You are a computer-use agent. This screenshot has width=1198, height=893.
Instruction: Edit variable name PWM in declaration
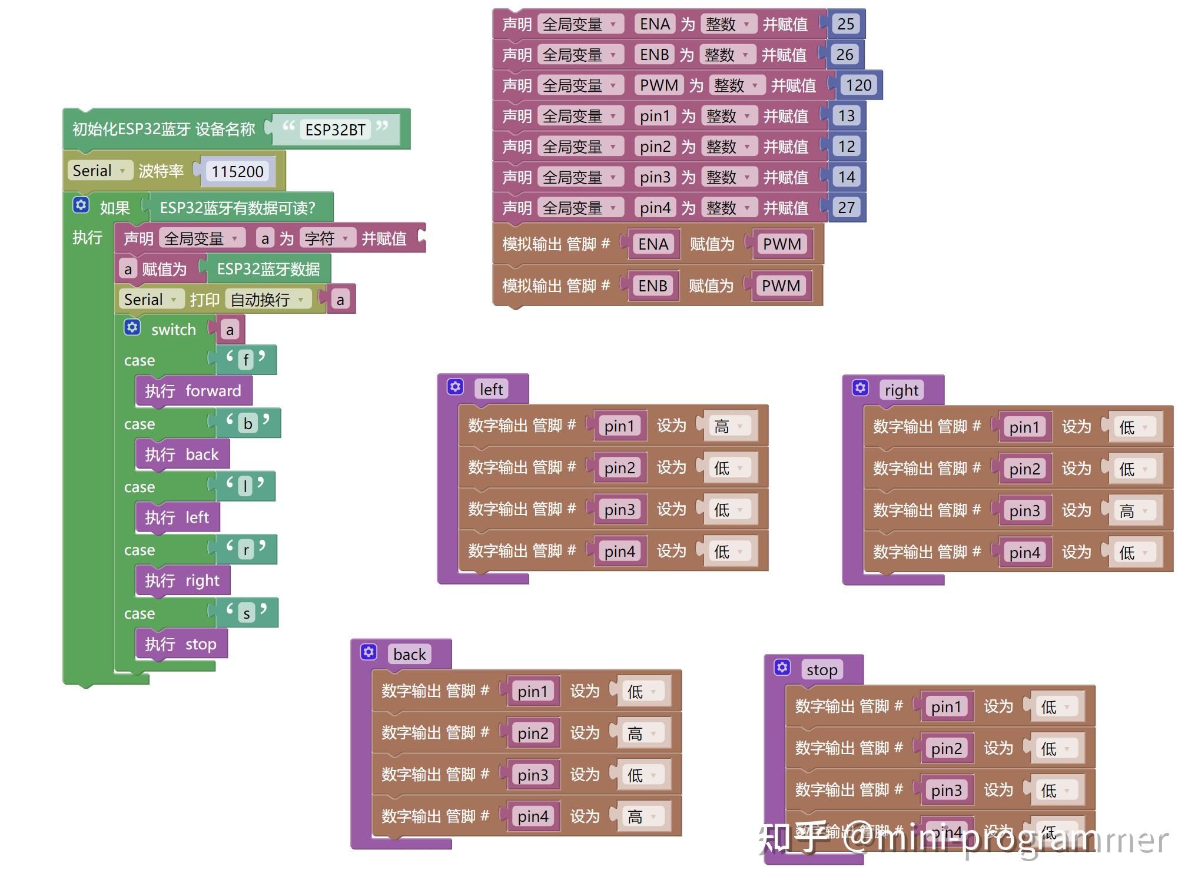tap(659, 85)
